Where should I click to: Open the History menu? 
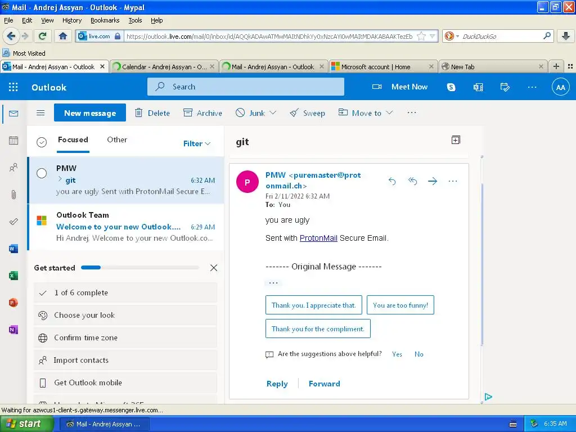(71, 20)
